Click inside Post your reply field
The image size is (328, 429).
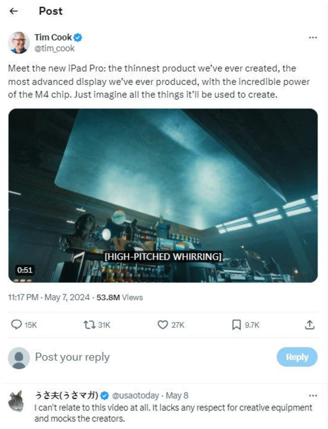141,357
